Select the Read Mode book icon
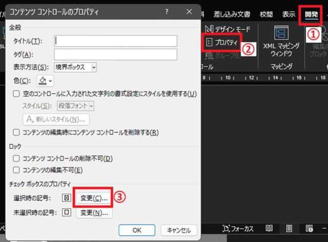This screenshot has width=328, height=242. pyautogui.click(x=269, y=228)
